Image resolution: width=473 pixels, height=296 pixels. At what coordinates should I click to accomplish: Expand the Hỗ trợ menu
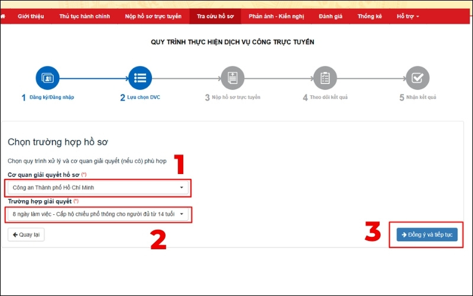click(x=407, y=16)
